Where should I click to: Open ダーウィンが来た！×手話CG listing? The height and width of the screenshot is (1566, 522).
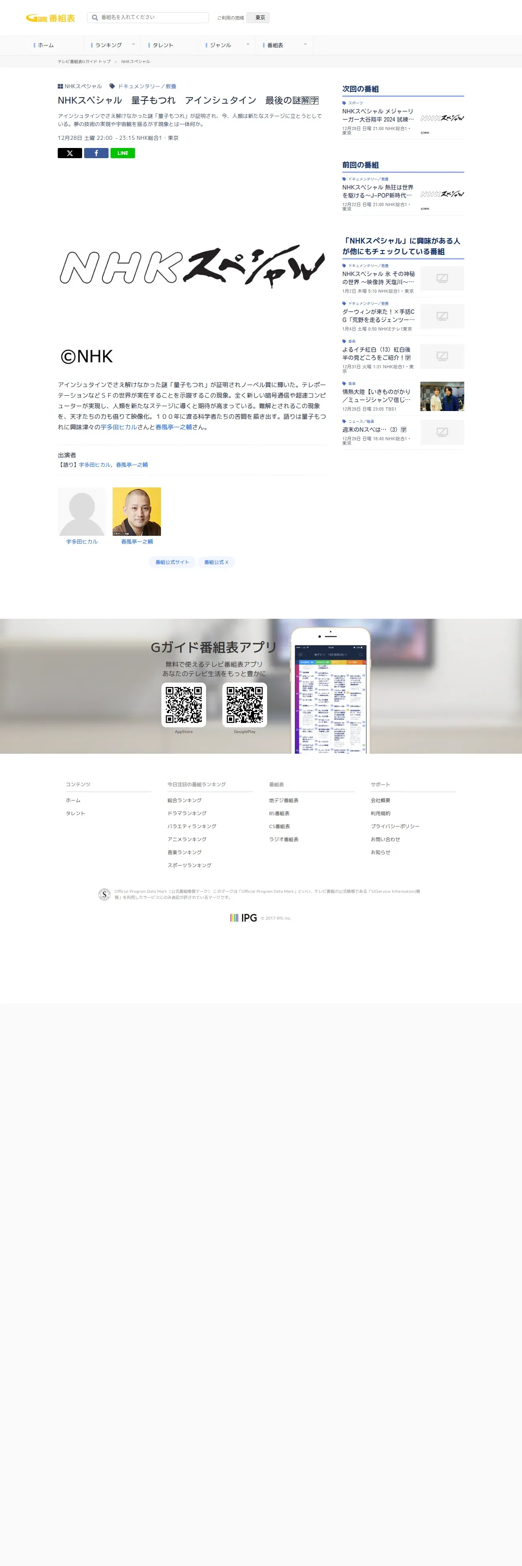[378, 315]
